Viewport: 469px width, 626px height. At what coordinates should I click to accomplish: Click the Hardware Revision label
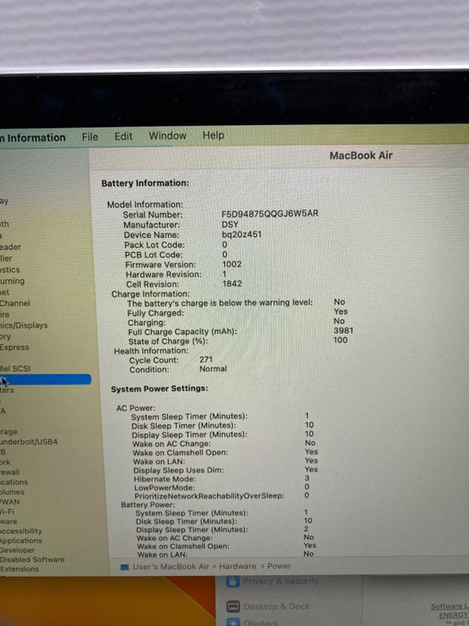pos(163,275)
